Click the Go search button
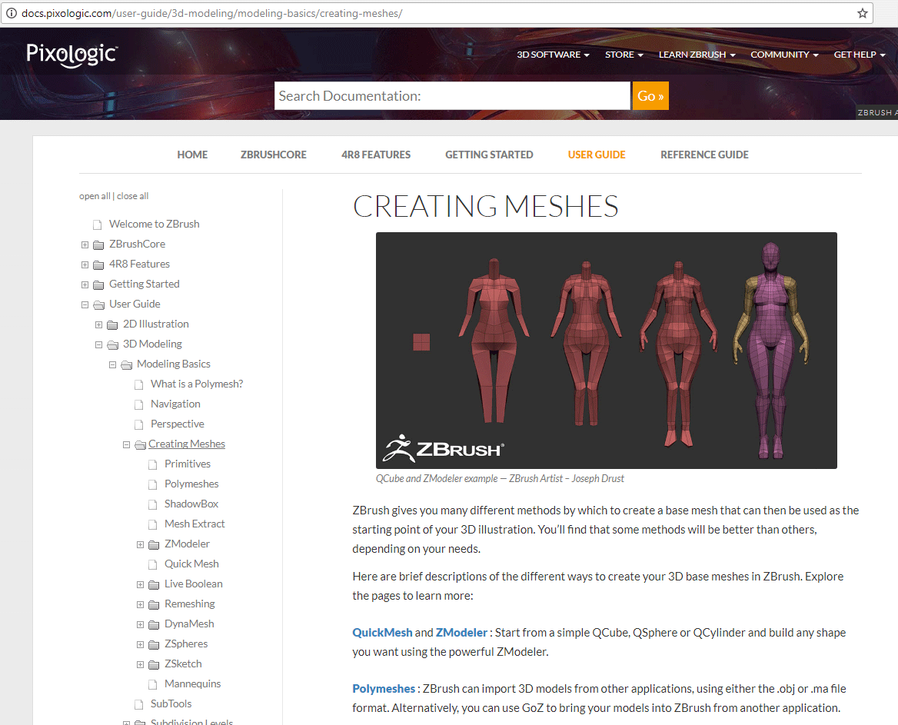 (650, 95)
